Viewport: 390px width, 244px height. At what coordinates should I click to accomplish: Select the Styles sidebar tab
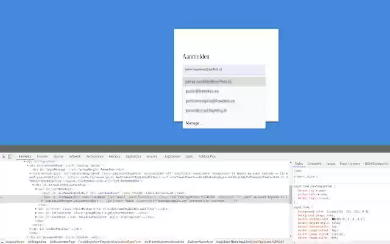click(x=299, y=163)
